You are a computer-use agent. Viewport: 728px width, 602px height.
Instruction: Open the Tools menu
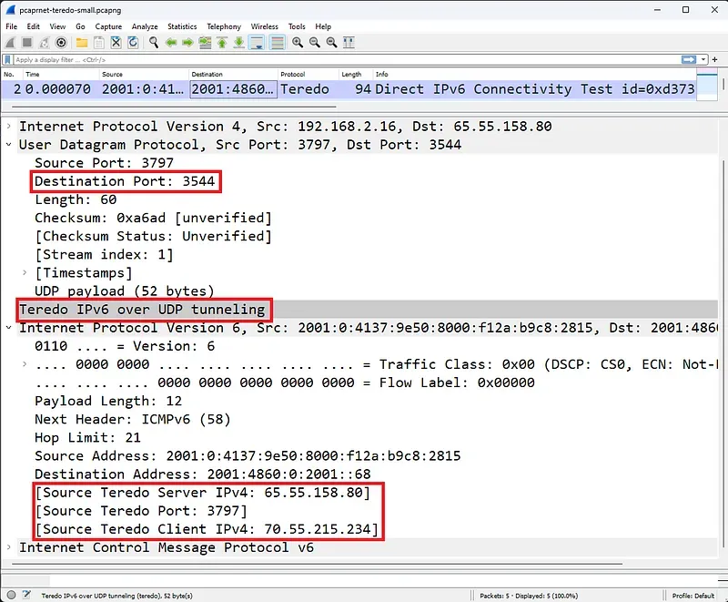click(297, 26)
